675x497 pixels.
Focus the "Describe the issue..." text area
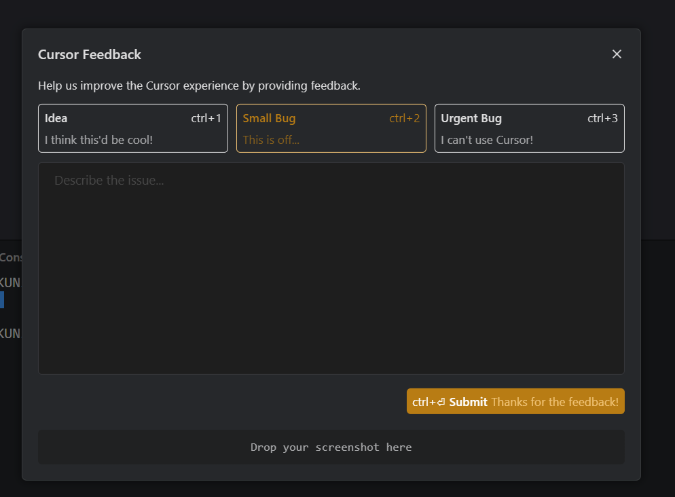pyautogui.click(x=331, y=268)
